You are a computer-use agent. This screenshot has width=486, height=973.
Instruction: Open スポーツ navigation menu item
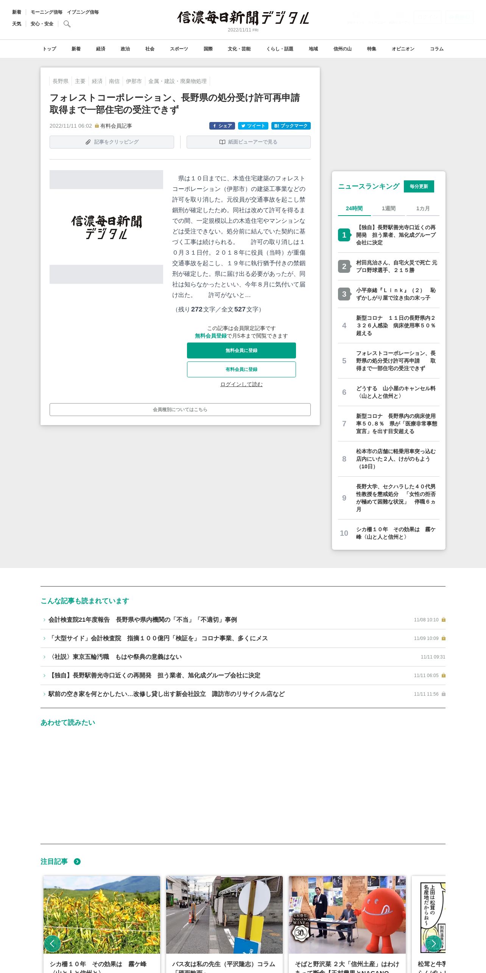(179, 49)
